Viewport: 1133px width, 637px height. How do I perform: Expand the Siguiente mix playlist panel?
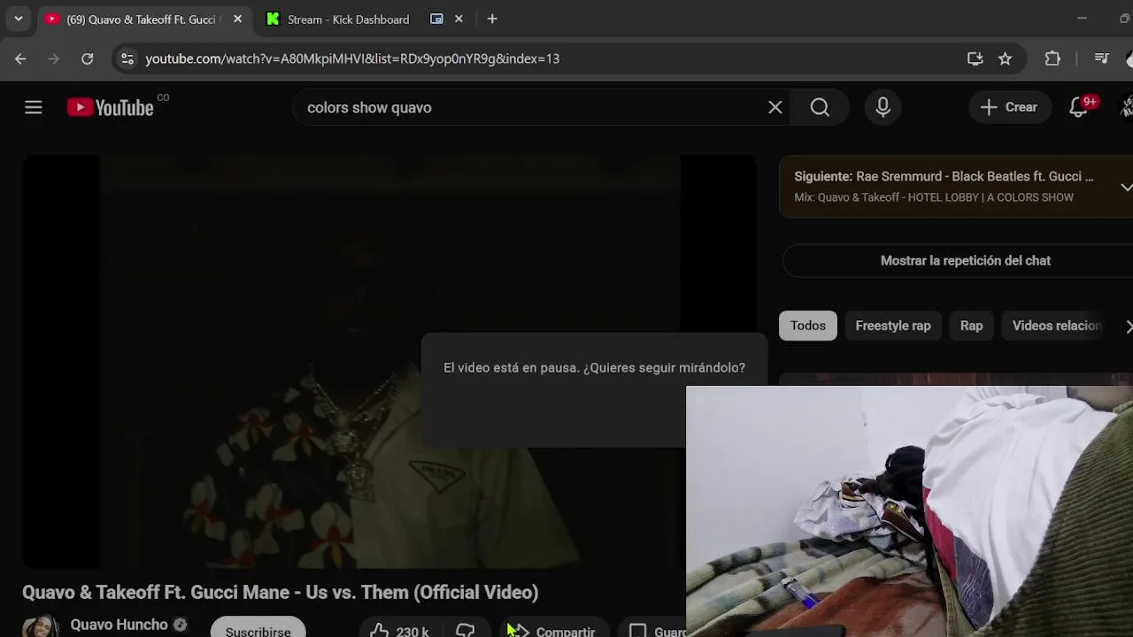(1125, 187)
